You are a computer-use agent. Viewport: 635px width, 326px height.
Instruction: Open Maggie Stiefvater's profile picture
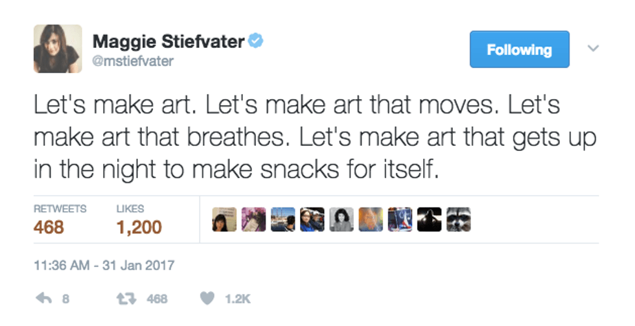point(58,49)
